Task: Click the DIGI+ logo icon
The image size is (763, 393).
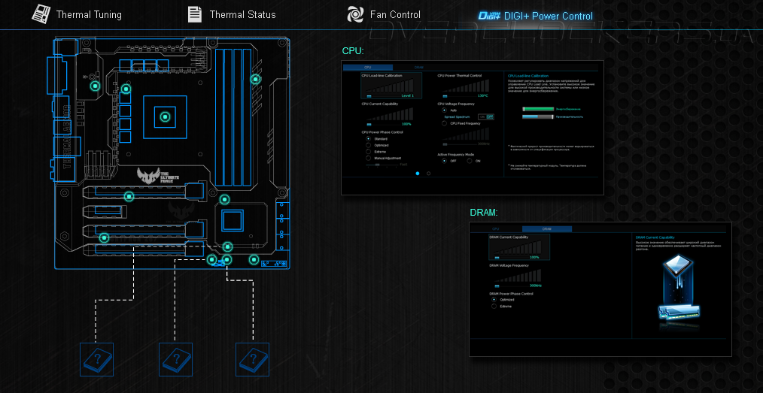Action: tap(490, 16)
